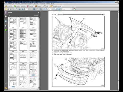Open the Signatures panel icon in sidebar
Screen dimensions: 123x92
coord(6,26)
